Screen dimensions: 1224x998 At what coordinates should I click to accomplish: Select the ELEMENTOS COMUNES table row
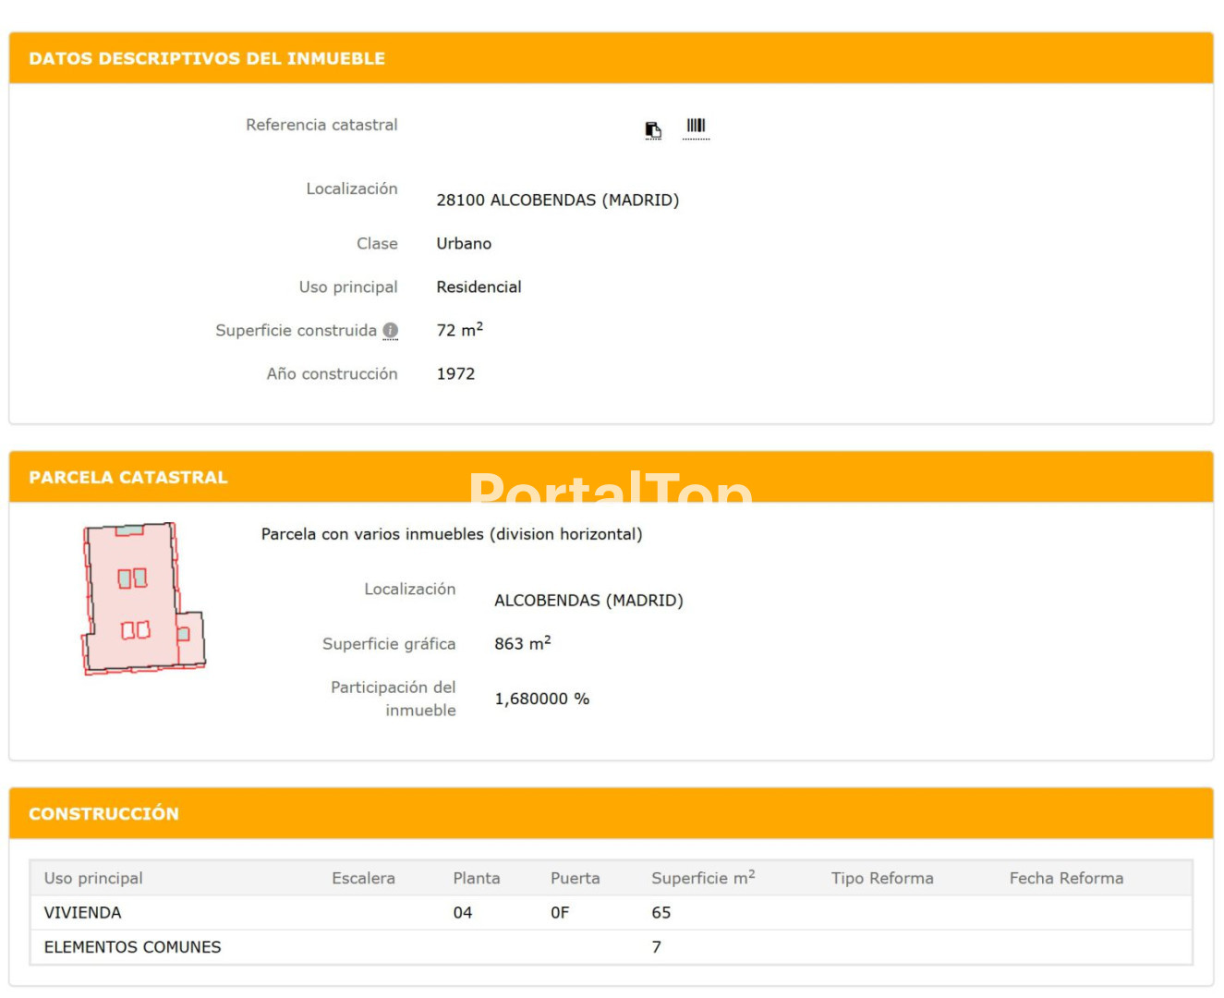tap(133, 947)
